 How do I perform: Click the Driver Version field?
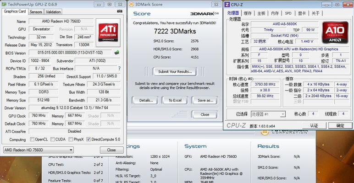tap(74, 108)
